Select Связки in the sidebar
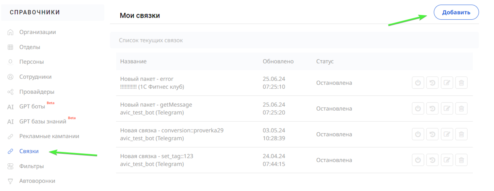This screenshot has width=494, height=191. pyautogui.click(x=29, y=151)
